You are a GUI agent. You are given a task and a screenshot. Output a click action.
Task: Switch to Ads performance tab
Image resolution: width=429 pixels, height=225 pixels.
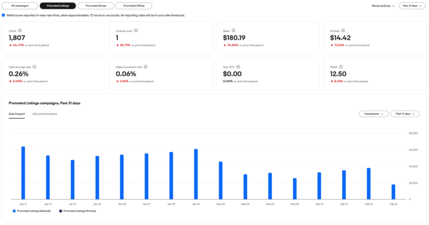(45, 114)
